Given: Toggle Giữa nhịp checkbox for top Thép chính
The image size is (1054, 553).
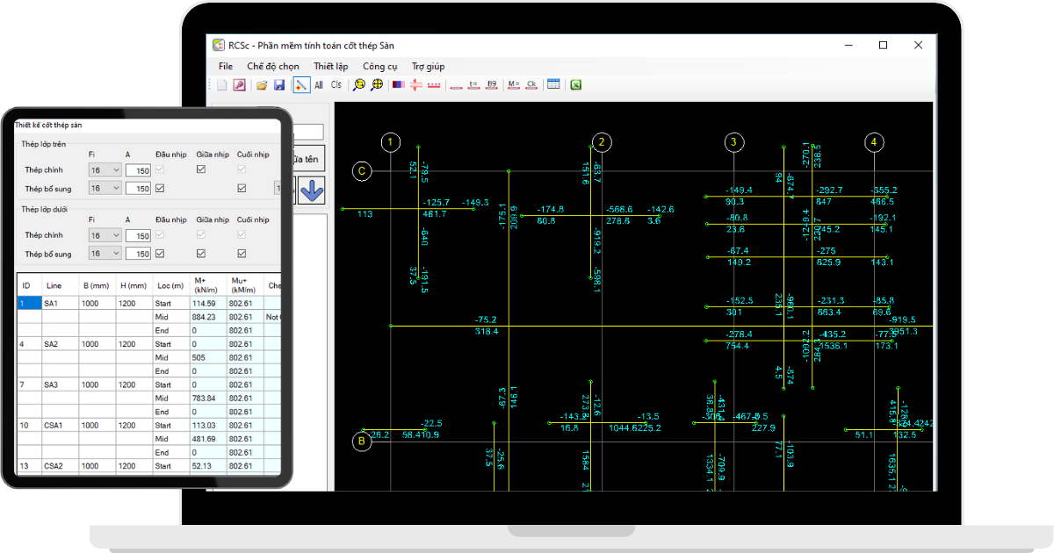Looking at the screenshot, I should (x=201, y=169).
